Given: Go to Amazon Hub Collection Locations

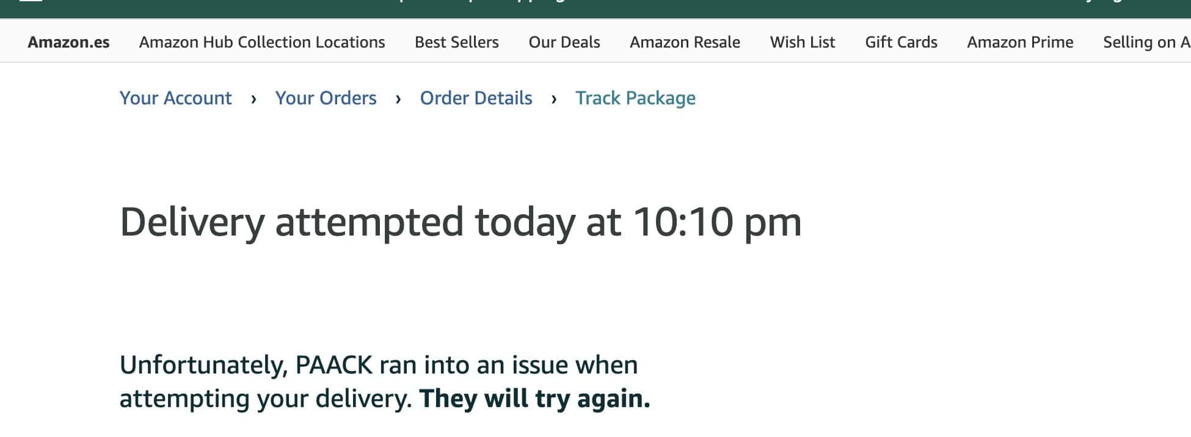Looking at the screenshot, I should pyautogui.click(x=262, y=42).
